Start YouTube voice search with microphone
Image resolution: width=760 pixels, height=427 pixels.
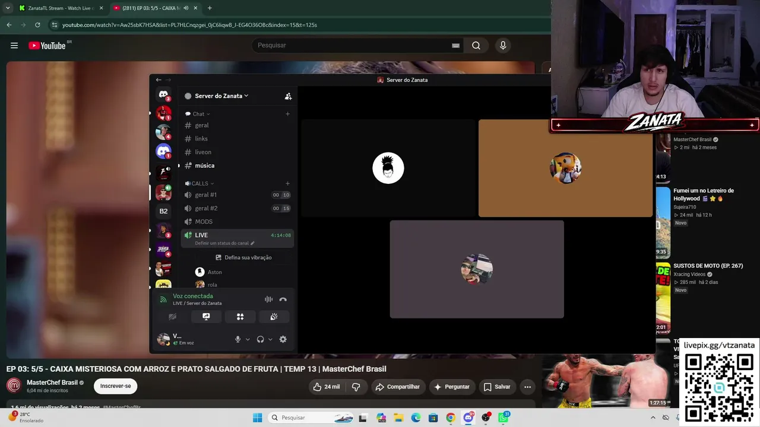pos(503,46)
